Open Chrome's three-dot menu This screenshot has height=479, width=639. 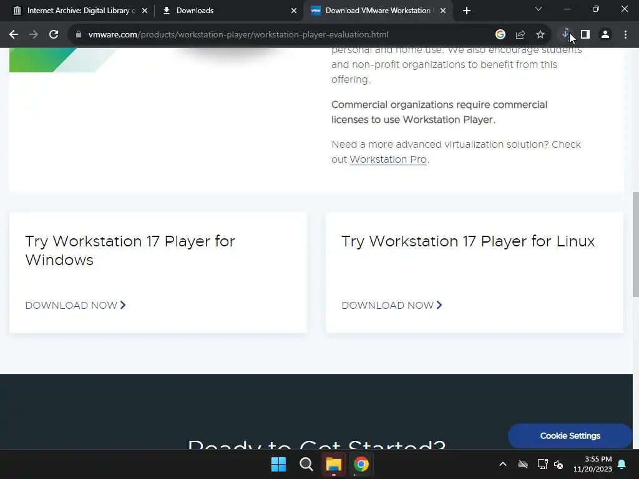tap(625, 35)
